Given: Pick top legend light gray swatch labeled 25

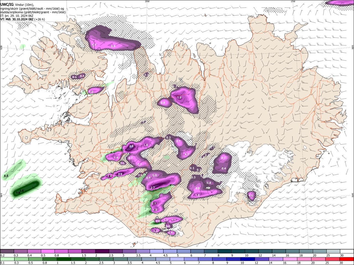Looking at the screenshot, I should click(334, 251).
